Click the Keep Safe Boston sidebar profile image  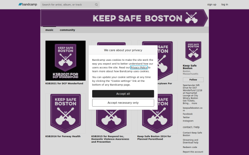(x=193, y=51)
